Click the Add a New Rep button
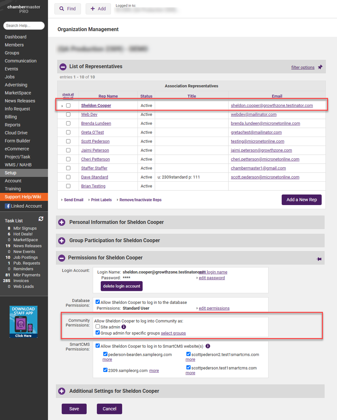337x420 pixels. (301, 200)
